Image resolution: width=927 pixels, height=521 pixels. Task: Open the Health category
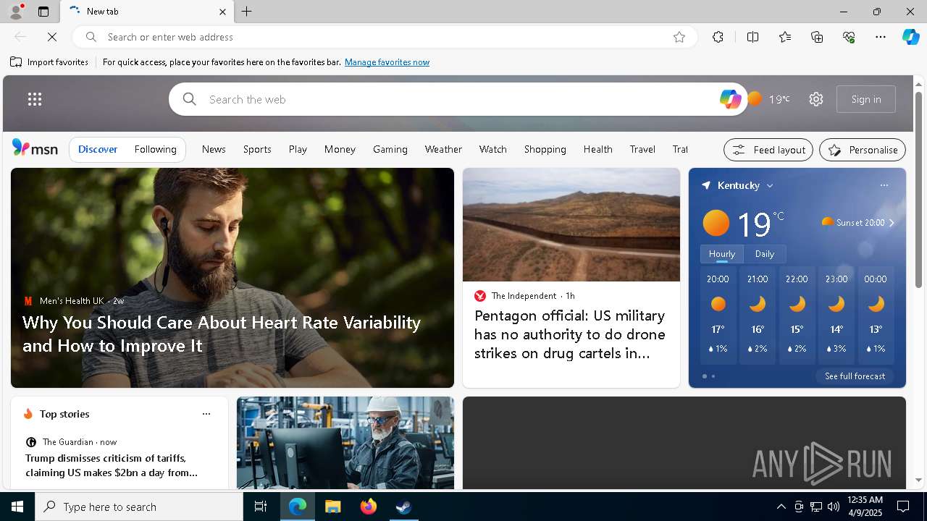click(598, 149)
